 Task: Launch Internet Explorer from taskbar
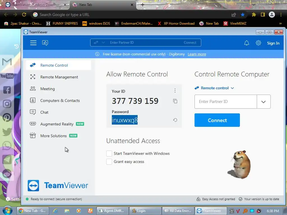pos(55,211)
